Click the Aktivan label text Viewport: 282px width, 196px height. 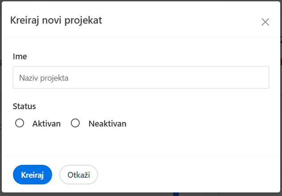pos(46,124)
